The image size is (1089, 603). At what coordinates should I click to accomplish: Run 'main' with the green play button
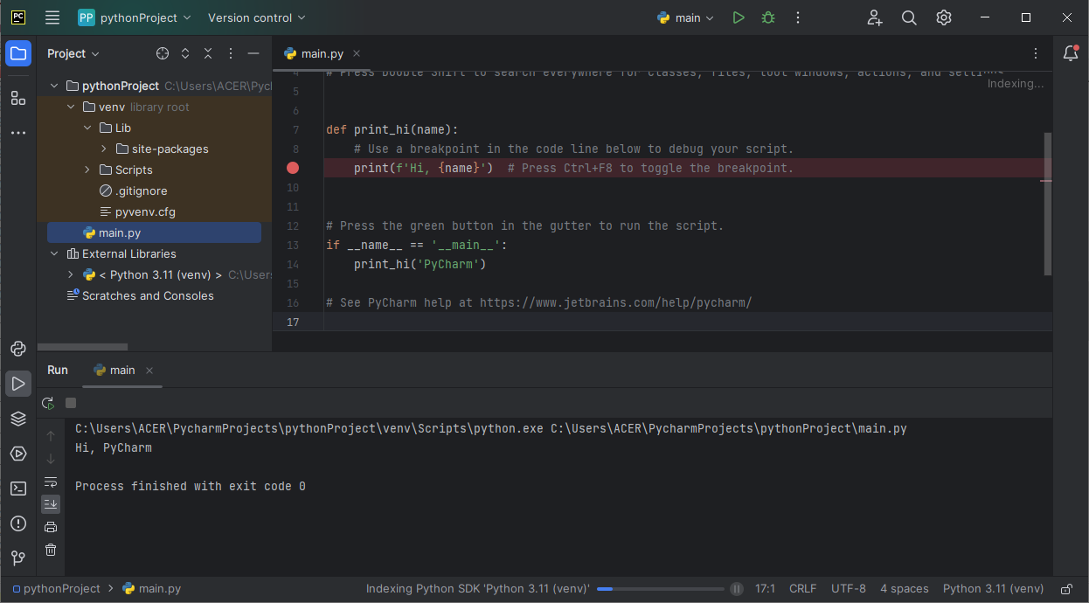click(x=739, y=17)
